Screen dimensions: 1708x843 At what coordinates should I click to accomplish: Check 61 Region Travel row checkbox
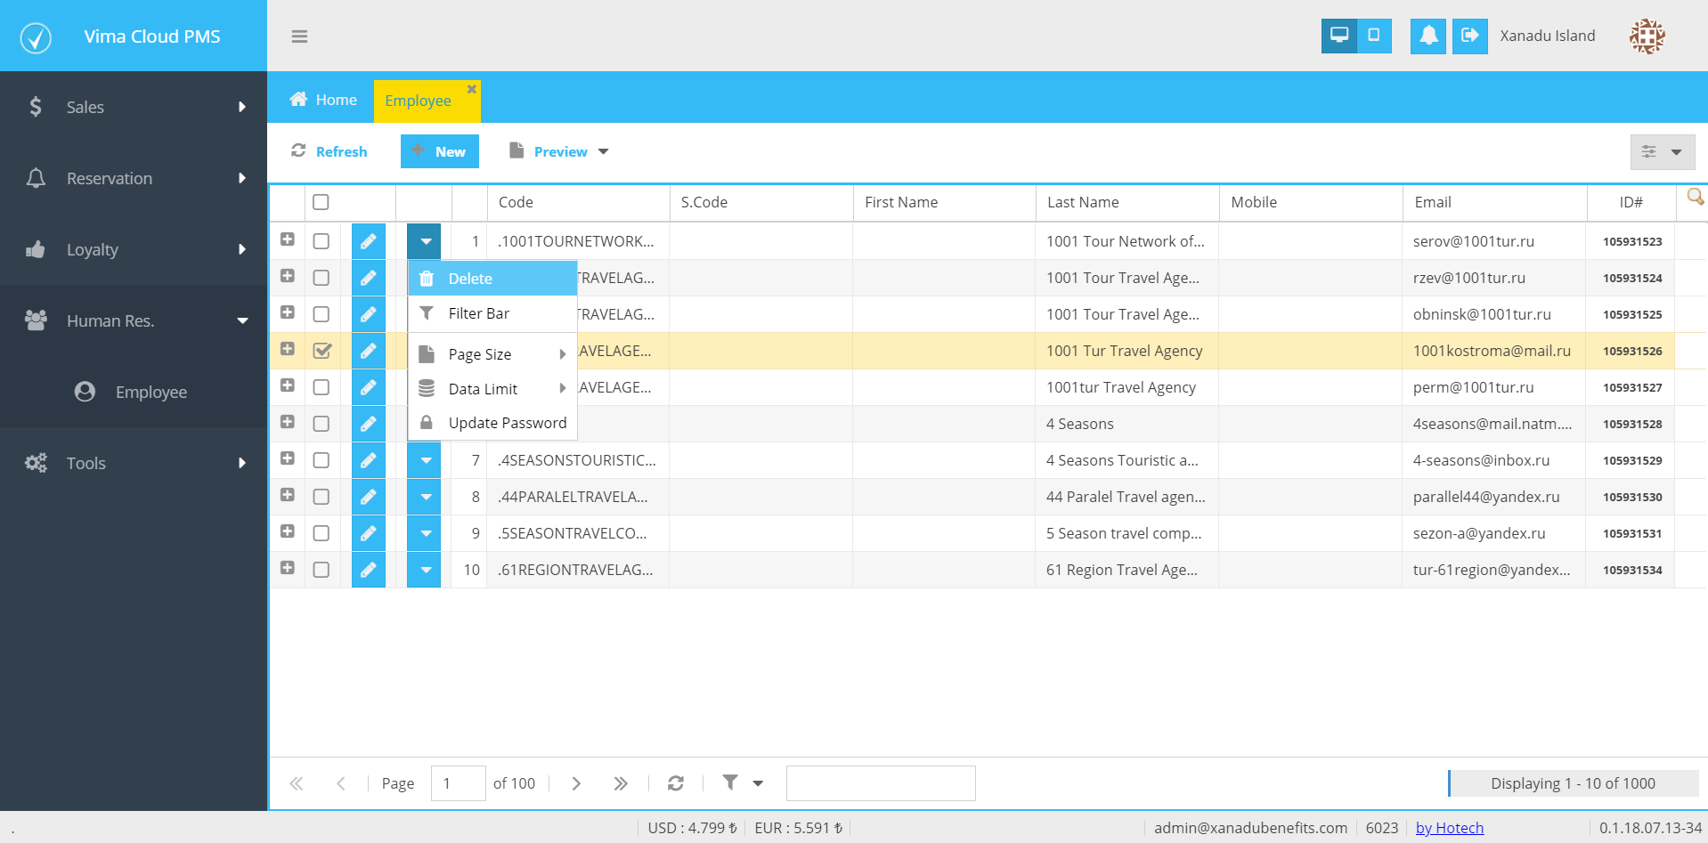[321, 570]
